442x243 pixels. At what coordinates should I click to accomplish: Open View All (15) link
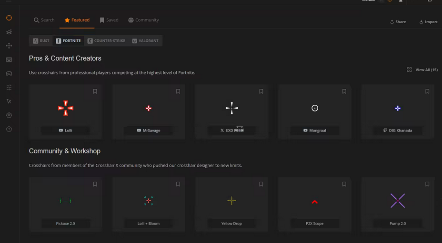pos(422,70)
